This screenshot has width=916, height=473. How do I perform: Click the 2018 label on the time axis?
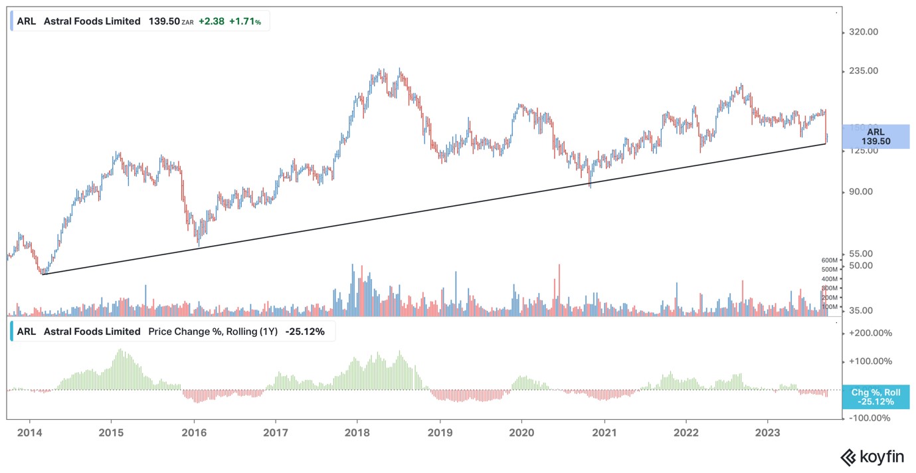[x=357, y=434]
